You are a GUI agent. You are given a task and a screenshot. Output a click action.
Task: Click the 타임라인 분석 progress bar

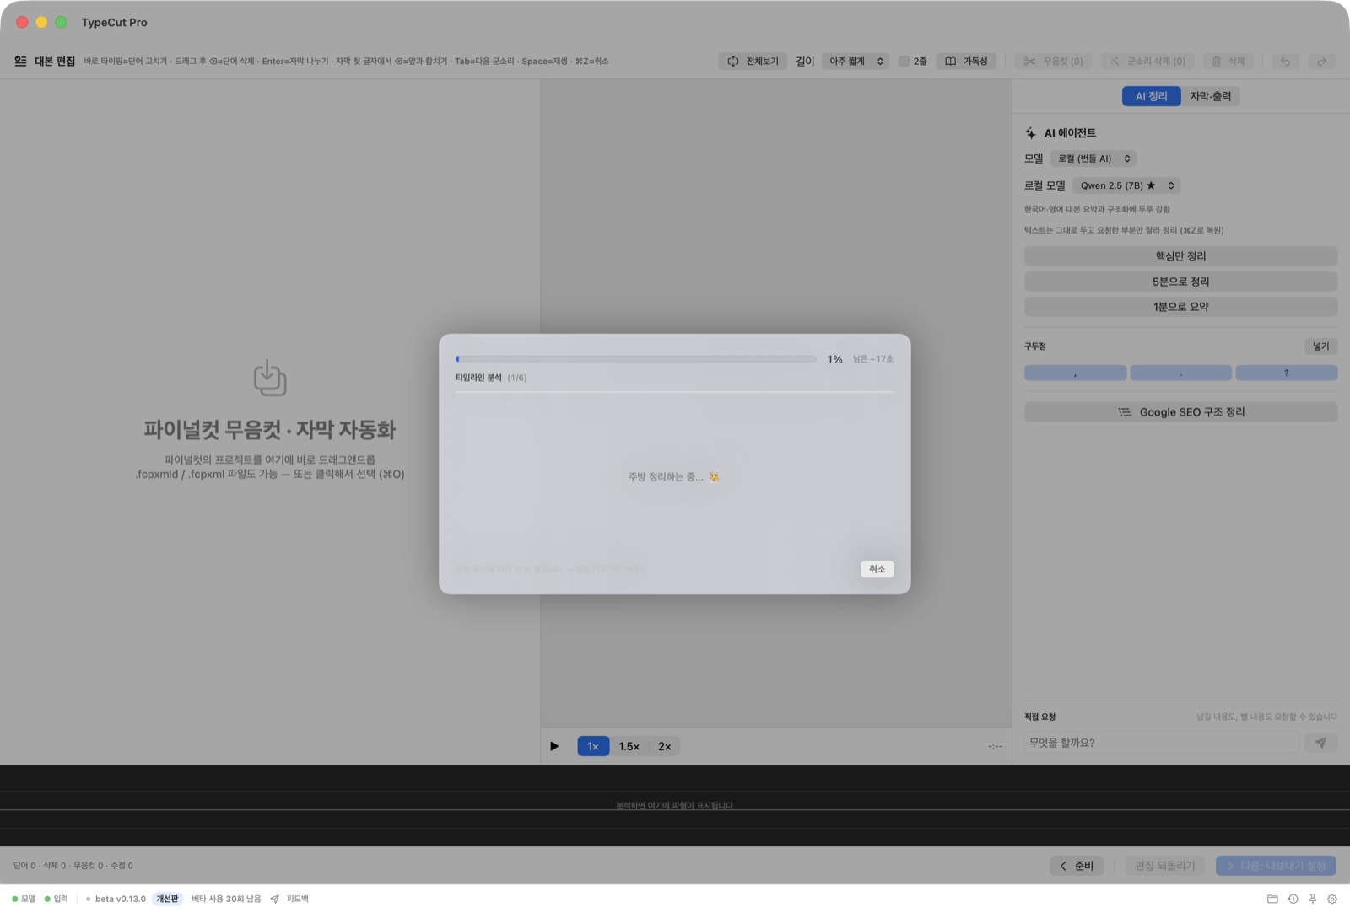636,359
